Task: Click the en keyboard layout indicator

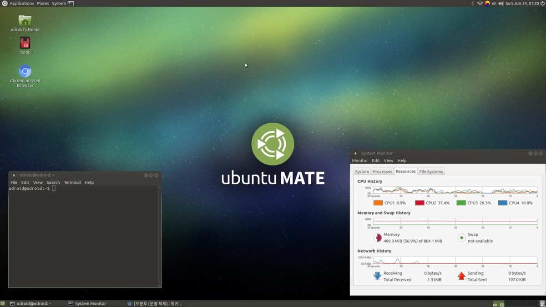Action: tap(494, 3)
